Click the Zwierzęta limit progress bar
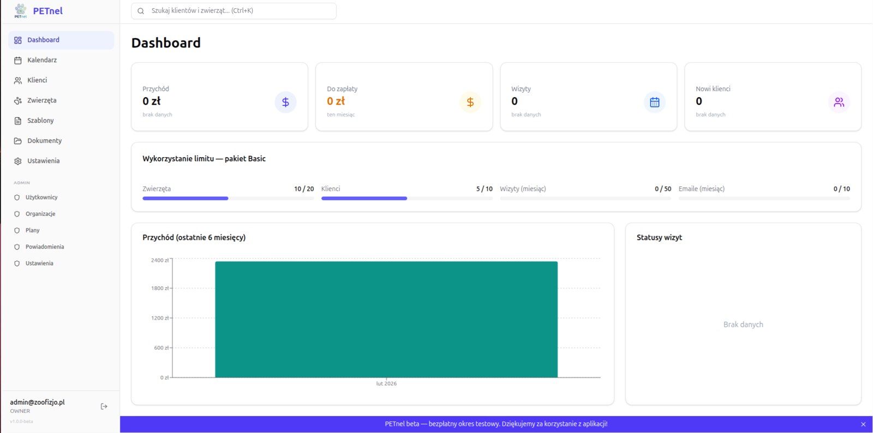 pyautogui.click(x=228, y=199)
